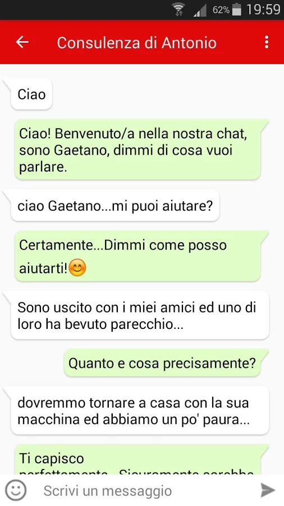The height and width of the screenshot is (506, 284).
Task: Tap the 62% battery percentage text
Action: coord(221,10)
